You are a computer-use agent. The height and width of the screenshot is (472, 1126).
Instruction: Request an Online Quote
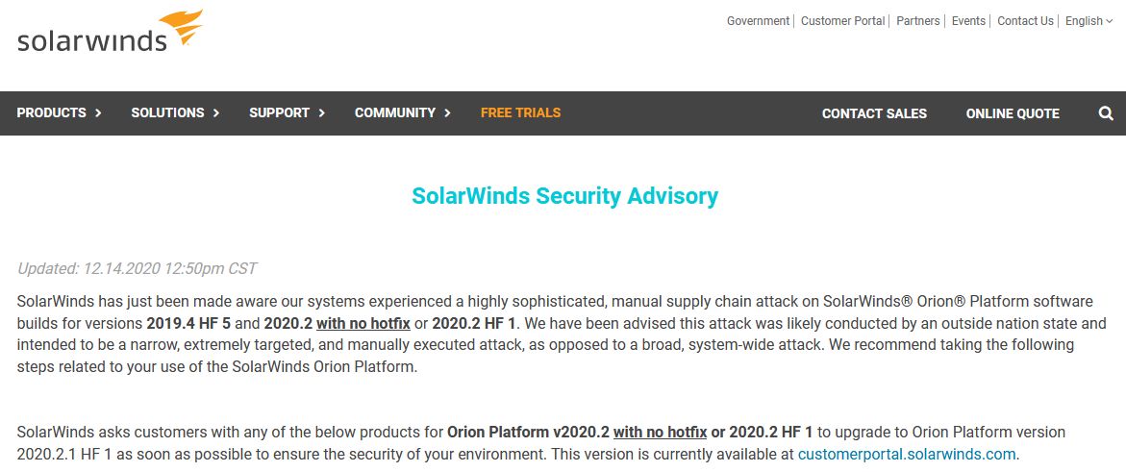tap(1013, 113)
